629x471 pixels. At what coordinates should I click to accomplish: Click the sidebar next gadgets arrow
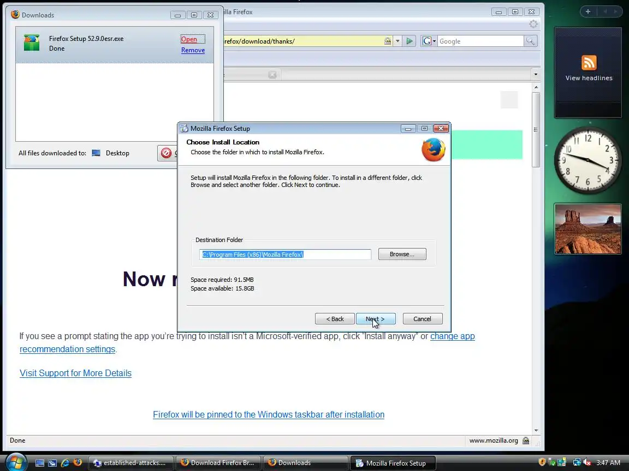pos(615,11)
